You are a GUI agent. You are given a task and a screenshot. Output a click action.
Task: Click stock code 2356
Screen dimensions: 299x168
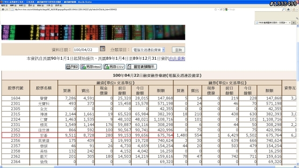(x=15, y=140)
